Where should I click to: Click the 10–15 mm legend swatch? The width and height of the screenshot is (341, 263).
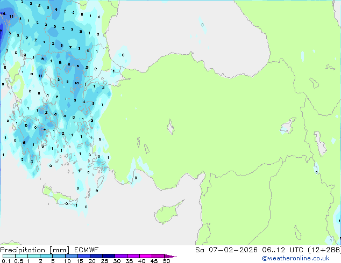pos(71,256)
